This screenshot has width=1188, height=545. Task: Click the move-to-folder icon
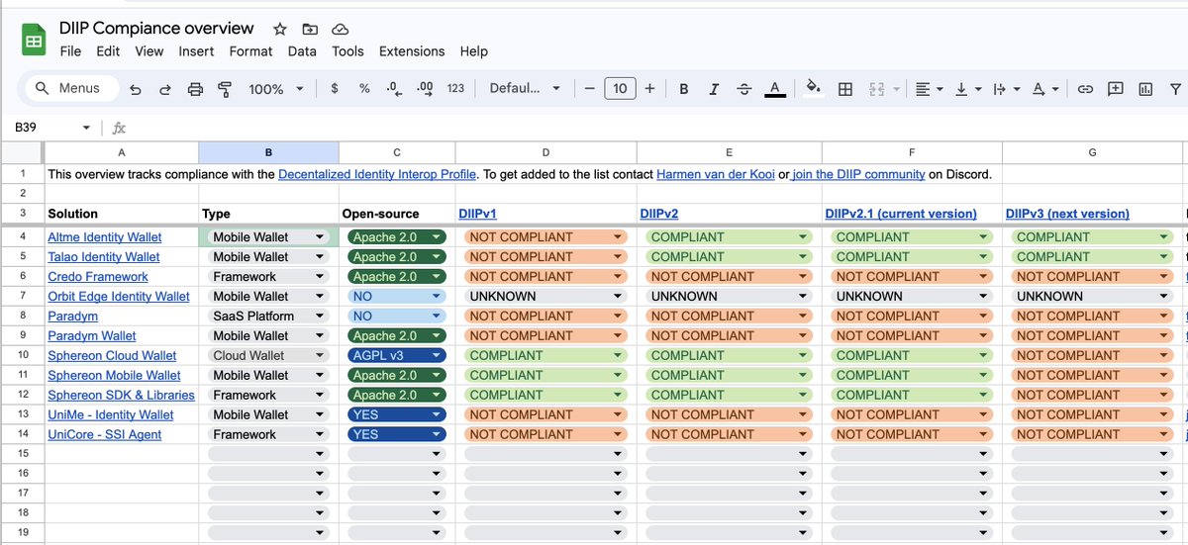310,29
